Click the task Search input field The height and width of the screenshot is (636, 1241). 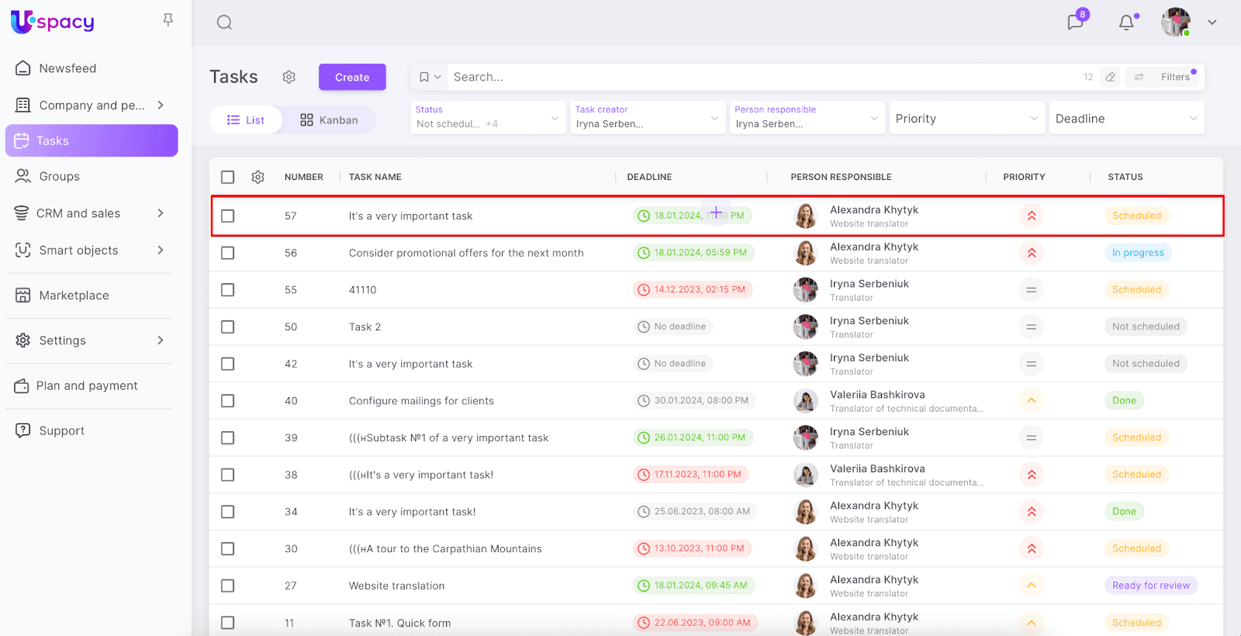tap(760, 77)
